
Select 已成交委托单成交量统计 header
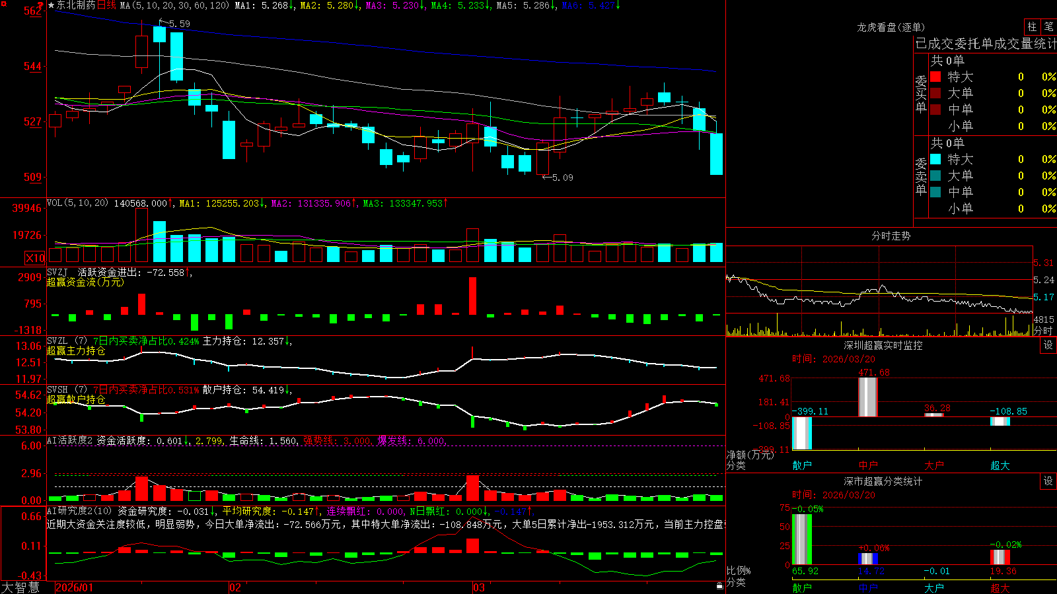[986, 44]
